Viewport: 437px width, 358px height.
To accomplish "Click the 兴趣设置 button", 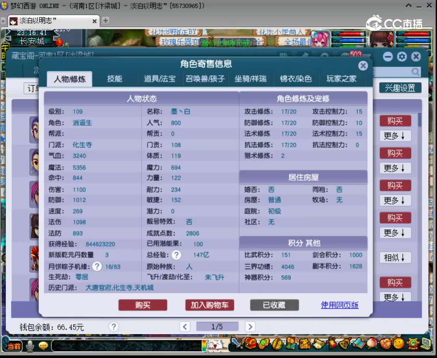I will 400,88.
